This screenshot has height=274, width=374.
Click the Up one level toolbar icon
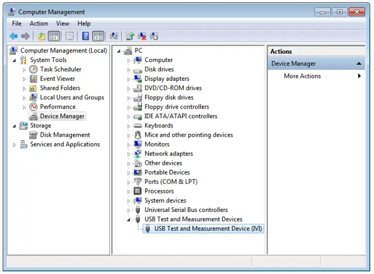42,36
